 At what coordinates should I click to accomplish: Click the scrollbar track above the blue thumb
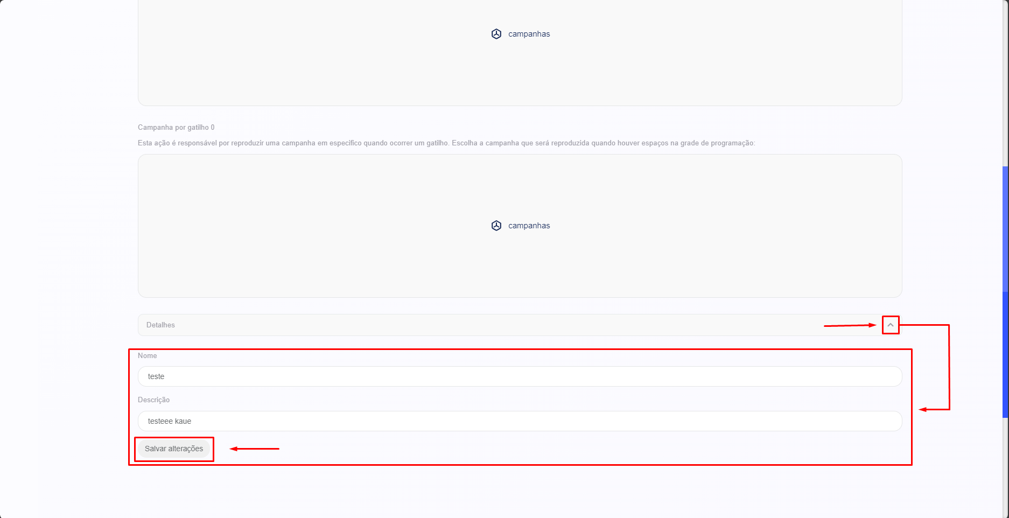point(1005,81)
